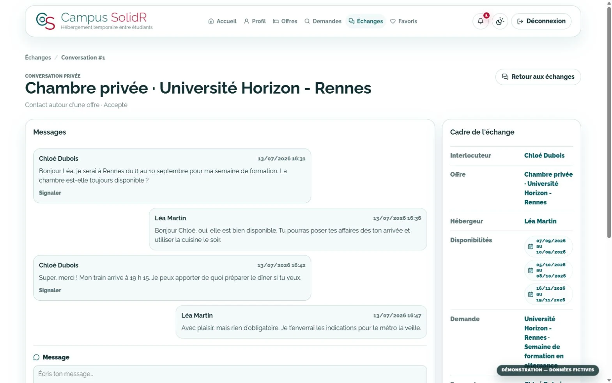Select the 07/09/2026 au 10/09/2026 availability

548,246
